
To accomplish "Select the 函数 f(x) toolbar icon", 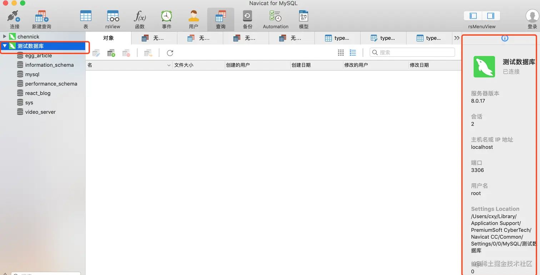I will [140, 16].
